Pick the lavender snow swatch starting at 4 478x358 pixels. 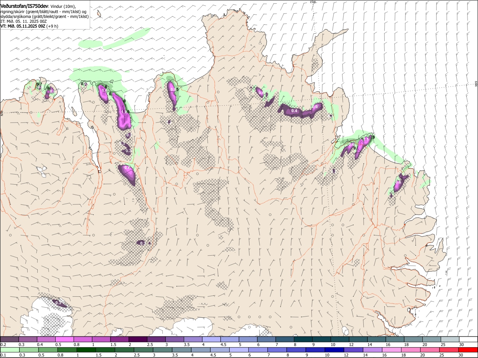(211, 339)
